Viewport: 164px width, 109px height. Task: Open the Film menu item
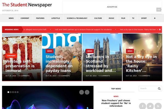coord(123,18)
